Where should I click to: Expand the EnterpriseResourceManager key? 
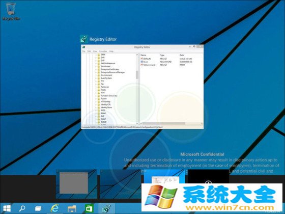[x=96, y=72]
